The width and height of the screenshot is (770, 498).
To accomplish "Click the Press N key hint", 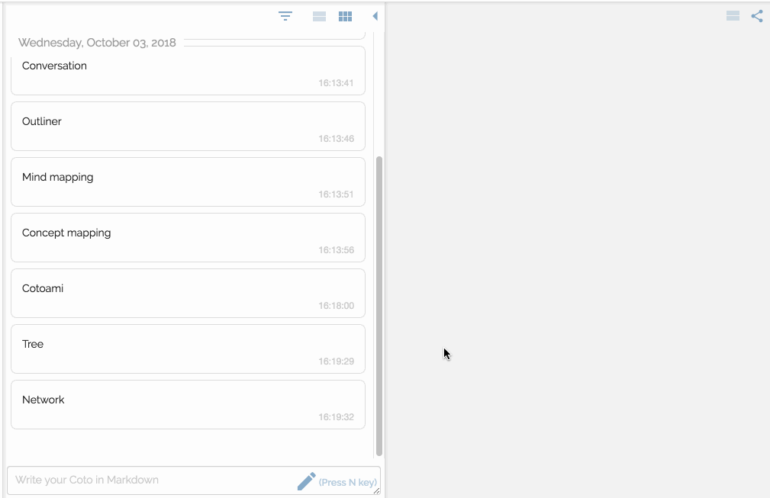I will click(x=348, y=482).
